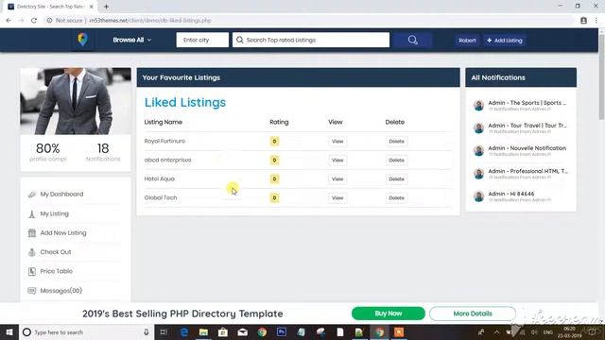Click the More Details button
The image size is (605, 340).
[x=473, y=314]
